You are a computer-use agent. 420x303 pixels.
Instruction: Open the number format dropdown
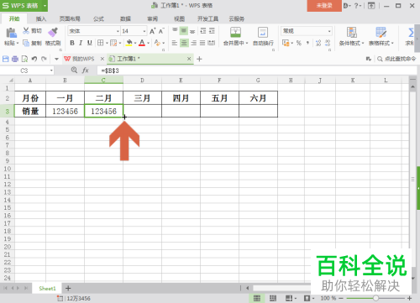click(329, 31)
